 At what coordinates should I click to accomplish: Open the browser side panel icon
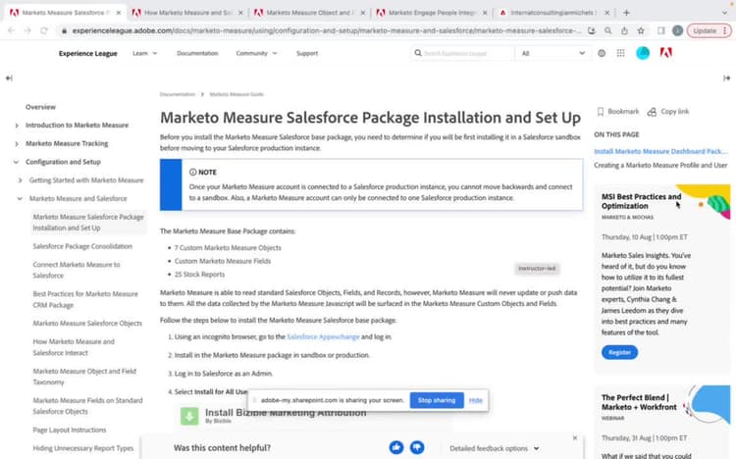click(660, 30)
